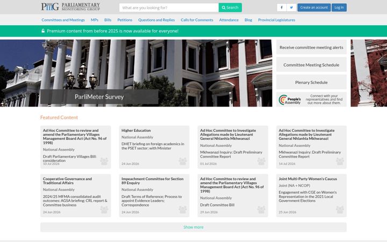Viewport: 387px width, 242px height.
Task: Click the Parliament building hero image
Action: (x=136, y=73)
